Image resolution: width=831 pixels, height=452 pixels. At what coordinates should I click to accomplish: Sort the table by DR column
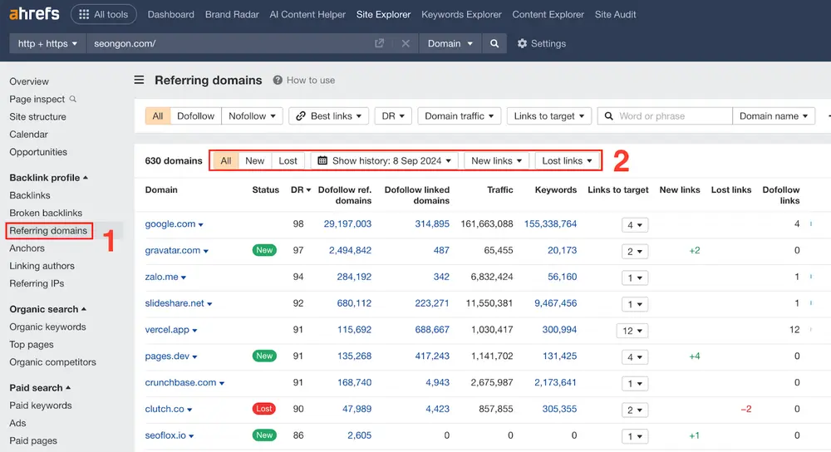coord(301,189)
